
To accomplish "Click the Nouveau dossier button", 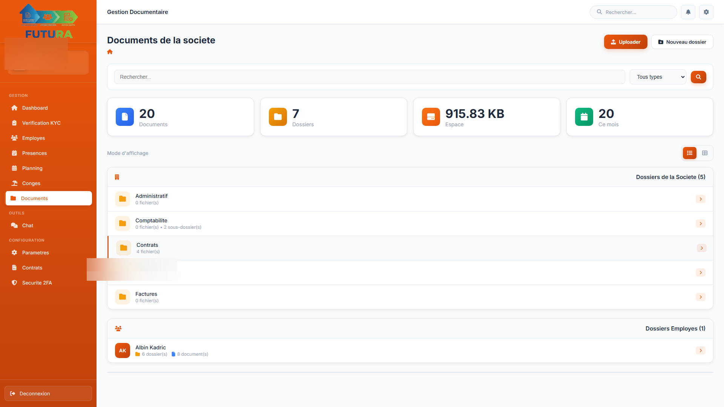I will pos(682,42).
